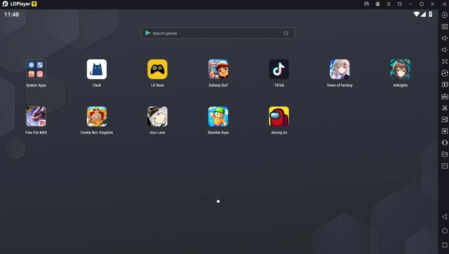This screenshot has height=254, width=449.
Task: Open the more options ellipsis sidebar icon
Action: pos(444,166)
